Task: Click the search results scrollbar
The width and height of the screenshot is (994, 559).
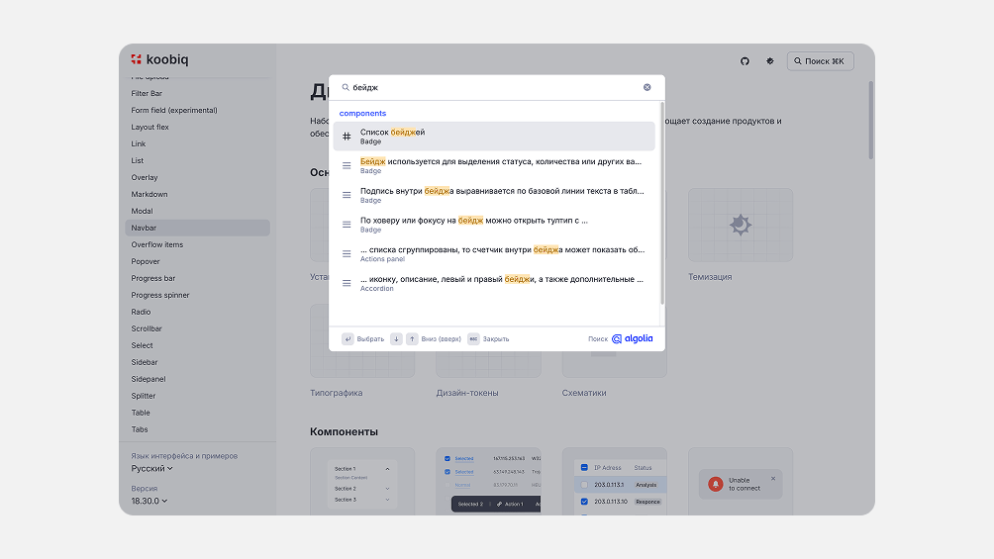Action: [661, 198]
